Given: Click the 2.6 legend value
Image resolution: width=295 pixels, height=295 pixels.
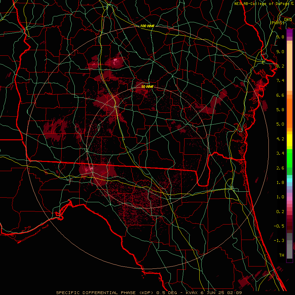Looking at the screenshot, I should coord(280,168).
